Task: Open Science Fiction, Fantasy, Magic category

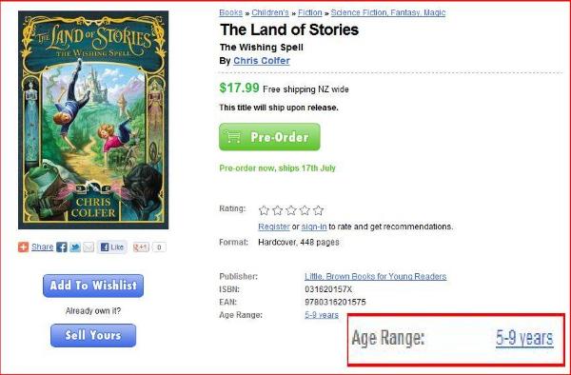Action: (x=388, y=12)
